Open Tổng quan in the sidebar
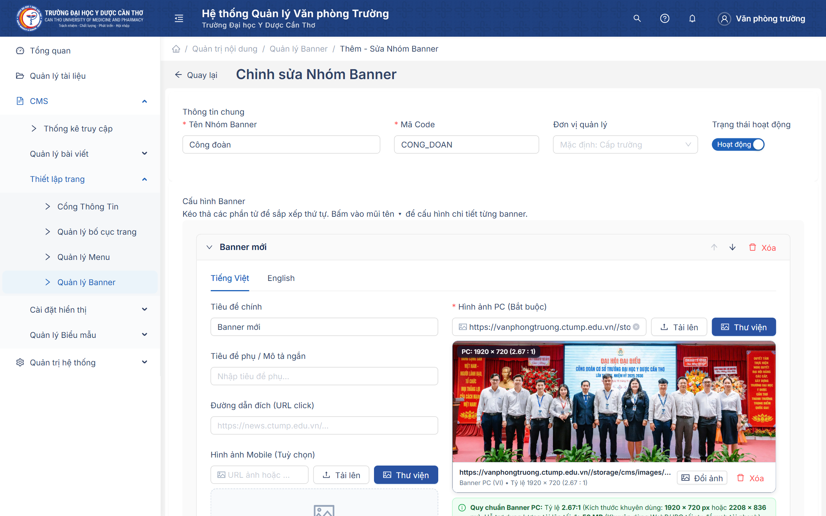The height and width of the screenshot is (516, 826). (80, 51)
